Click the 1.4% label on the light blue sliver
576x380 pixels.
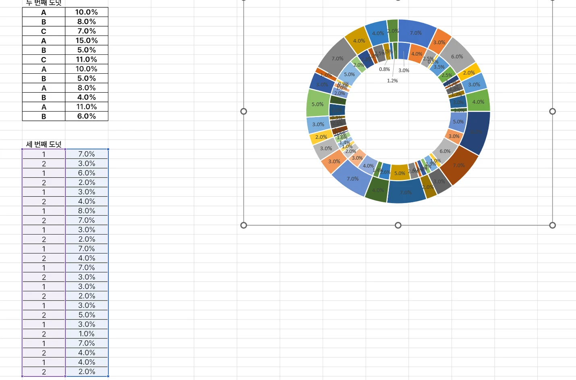pos(345,143)
